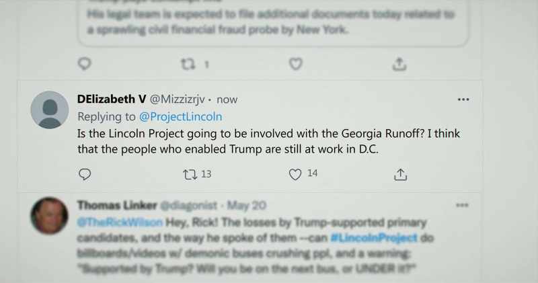
Task: Open more options for Thomas Linker's tweet
Action: (x=462, y=206)
